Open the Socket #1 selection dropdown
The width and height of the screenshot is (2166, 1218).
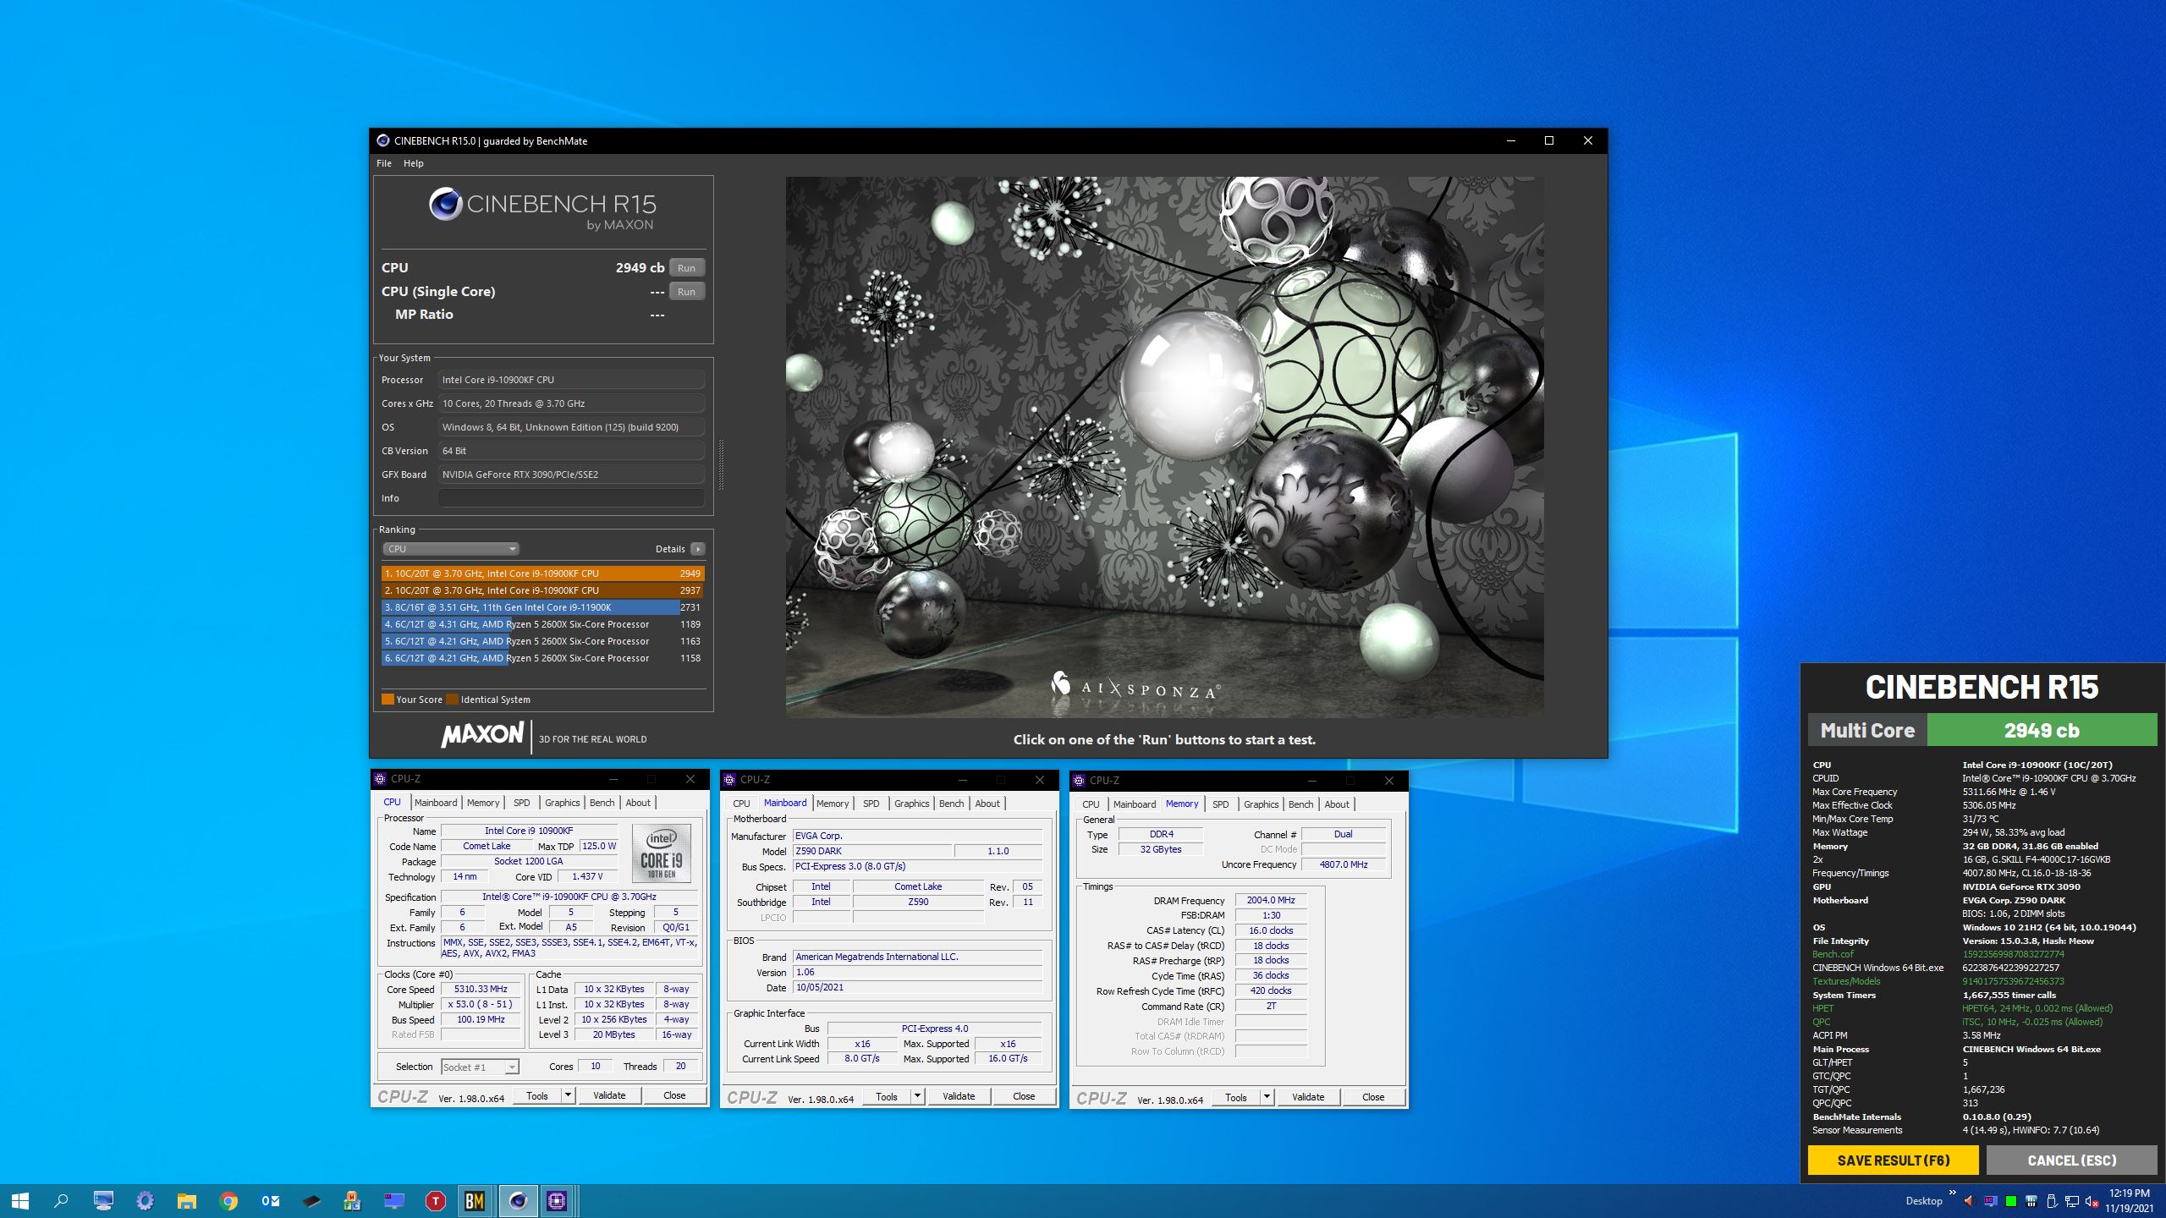click(x=480, y=1067)
